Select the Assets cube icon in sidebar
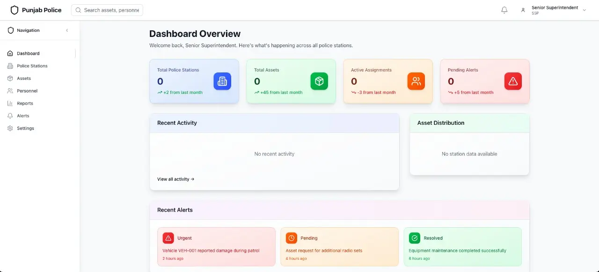This screenshot has width=599, height=272. coord(10,78)
